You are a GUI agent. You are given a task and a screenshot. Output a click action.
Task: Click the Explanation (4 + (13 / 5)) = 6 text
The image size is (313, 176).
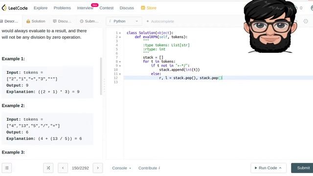44,139
